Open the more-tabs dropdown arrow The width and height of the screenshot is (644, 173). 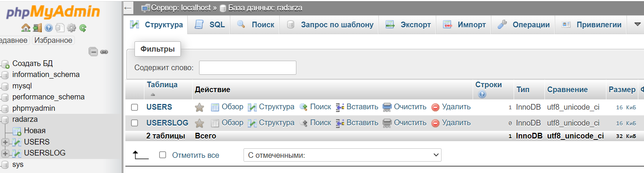638,24
